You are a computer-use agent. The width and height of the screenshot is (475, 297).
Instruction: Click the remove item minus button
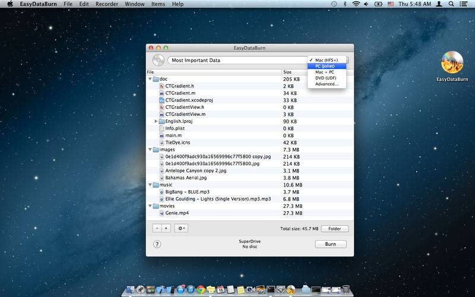(157, 228)
